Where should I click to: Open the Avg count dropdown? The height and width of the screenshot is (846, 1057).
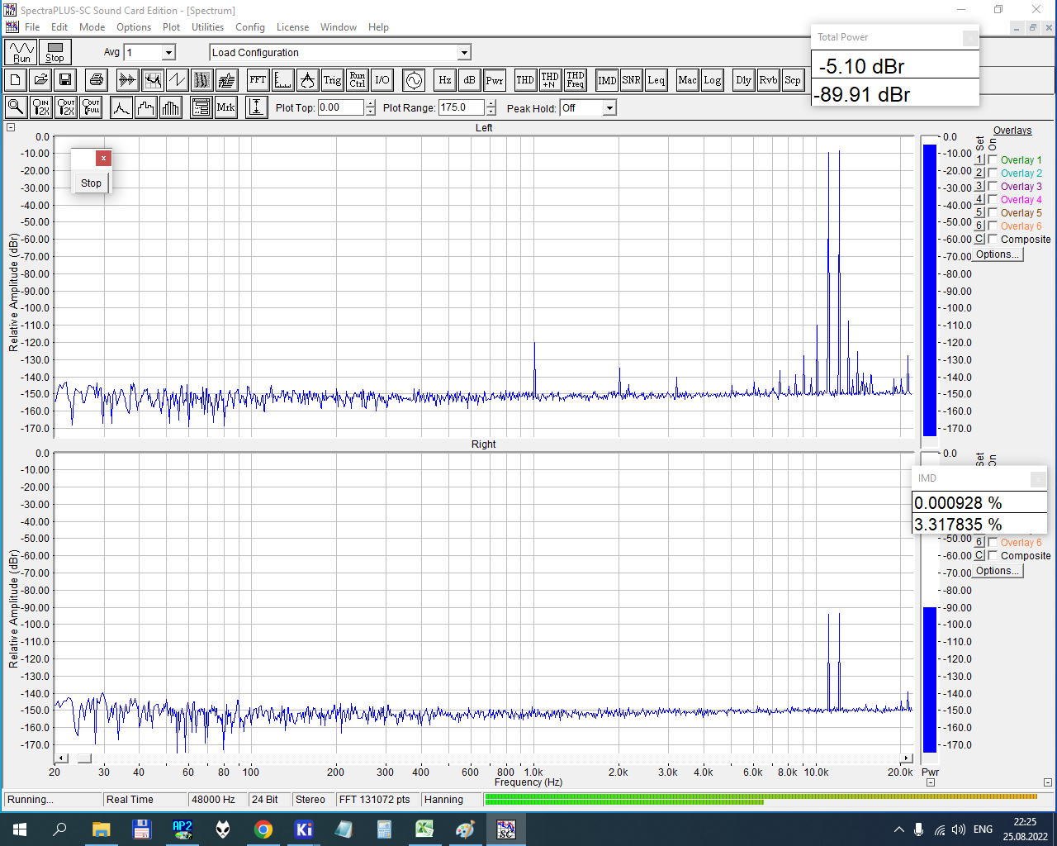click(168, 53)
